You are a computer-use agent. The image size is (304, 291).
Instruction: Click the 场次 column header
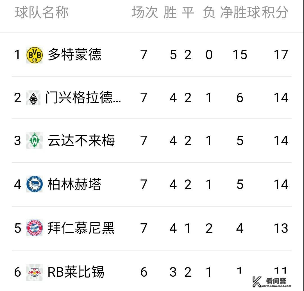(x=145, y=13)
